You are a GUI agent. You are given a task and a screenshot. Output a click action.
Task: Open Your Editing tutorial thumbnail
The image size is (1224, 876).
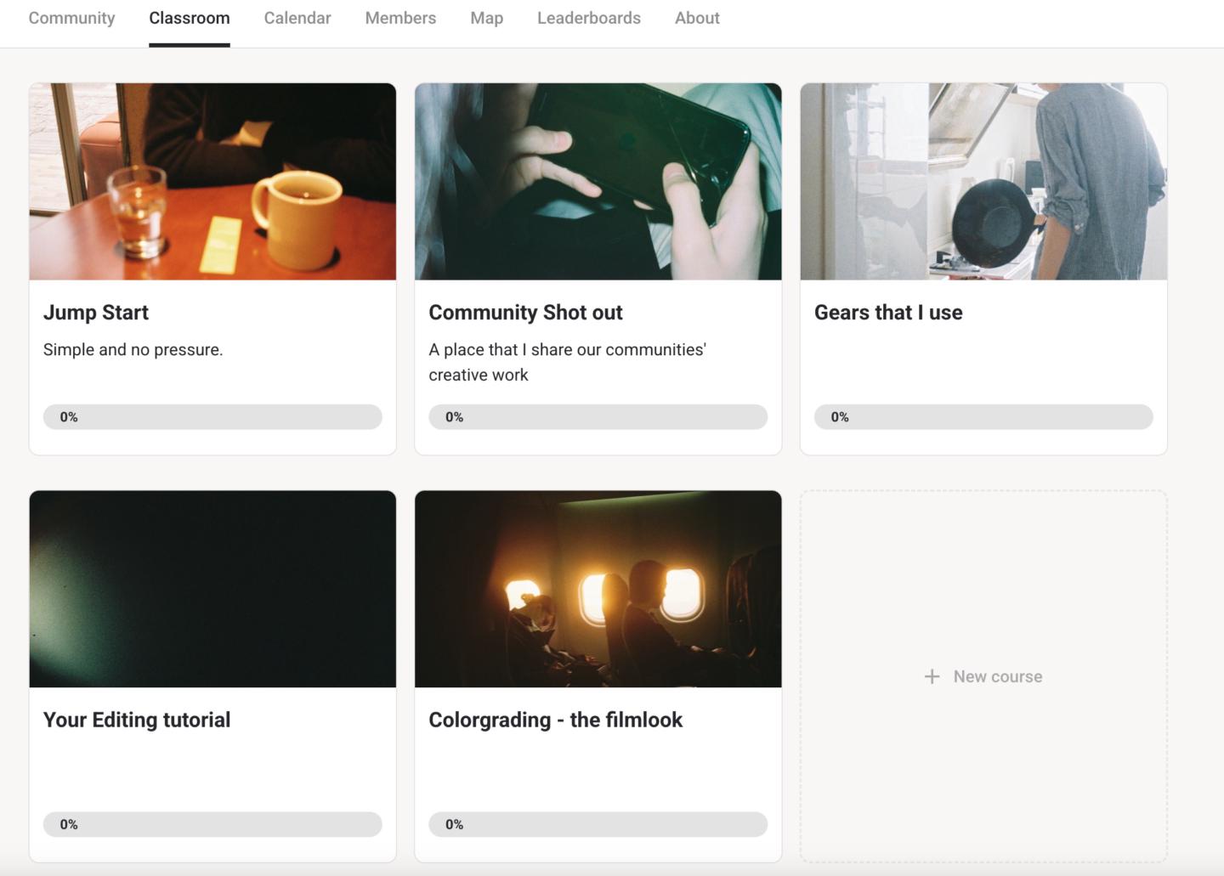point(212,589)
